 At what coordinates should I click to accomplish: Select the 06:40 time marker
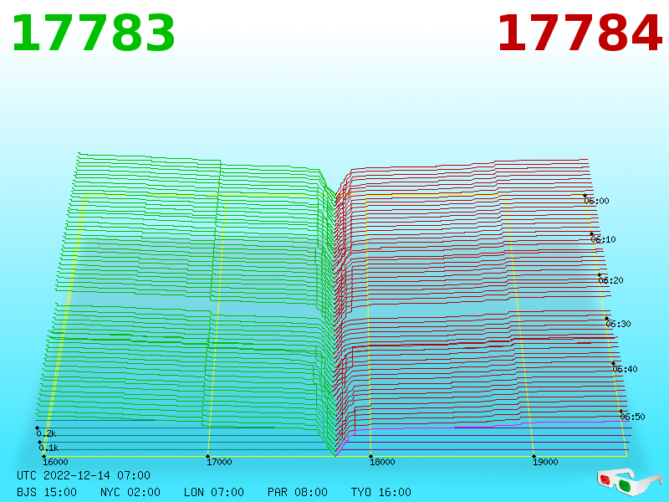(x=625, y=369)
